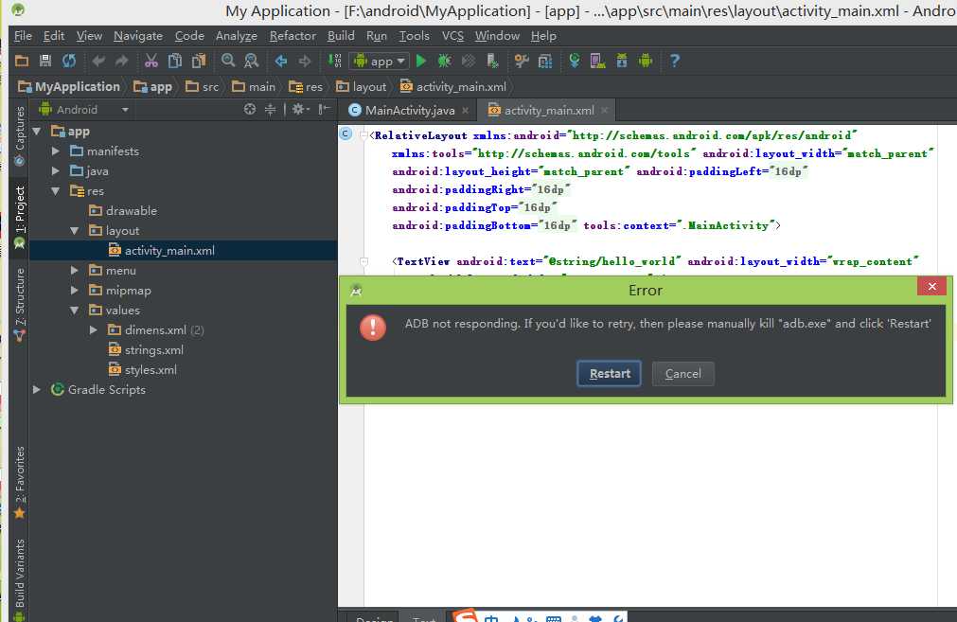The width and height of the screenshot is (957, 622).
Task: Toggle the 1: Project side panel
Action: [20, 218]
